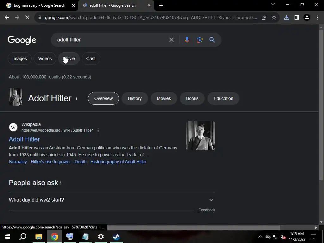Stop loading the page
This screenshot has height=243, width=324.
click(x=27, y=18)
